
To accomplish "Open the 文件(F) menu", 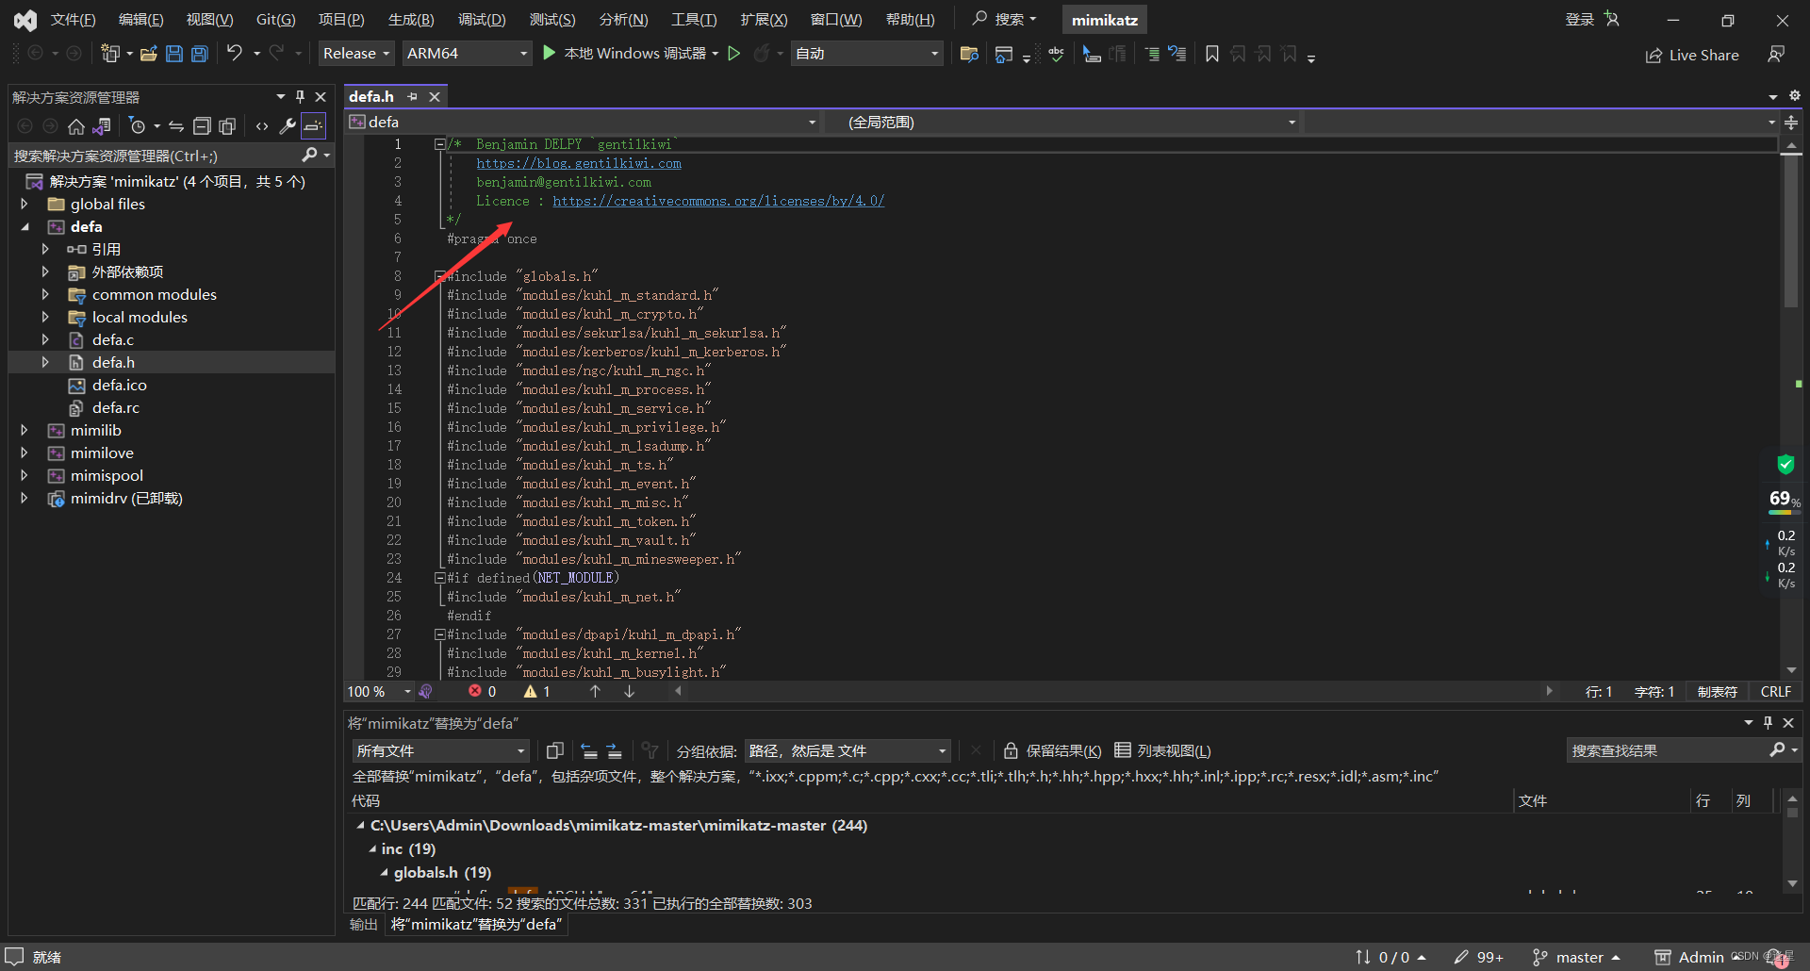I will point(74,20).
